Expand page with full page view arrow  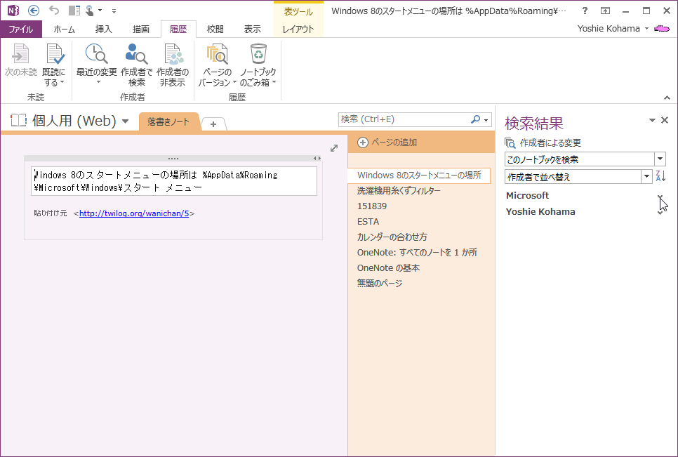point(334,148)
